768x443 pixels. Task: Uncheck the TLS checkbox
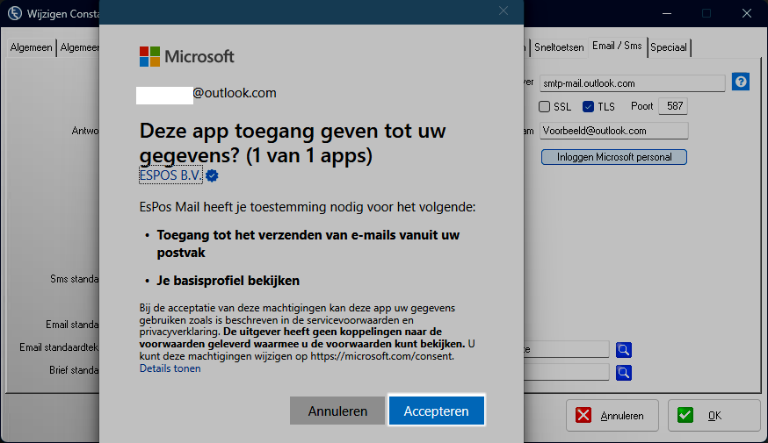[x=588, y=107]
